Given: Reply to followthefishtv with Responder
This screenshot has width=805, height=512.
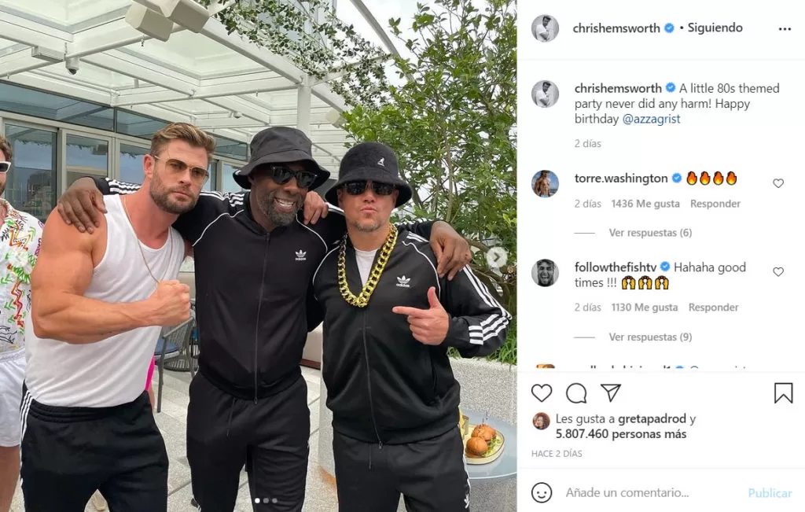Looking at the screenshot, I should (713, 308).
